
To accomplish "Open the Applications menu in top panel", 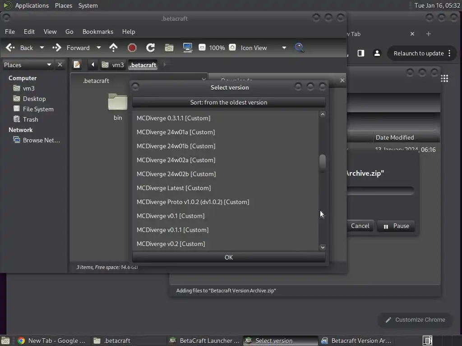I will 32,5.
